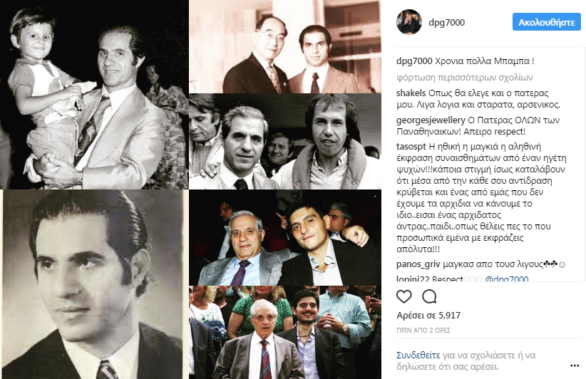Viewport: 586px width, 379px height.
Task: Open dpg7000 profile avatar picture
Action: point(409,22)
